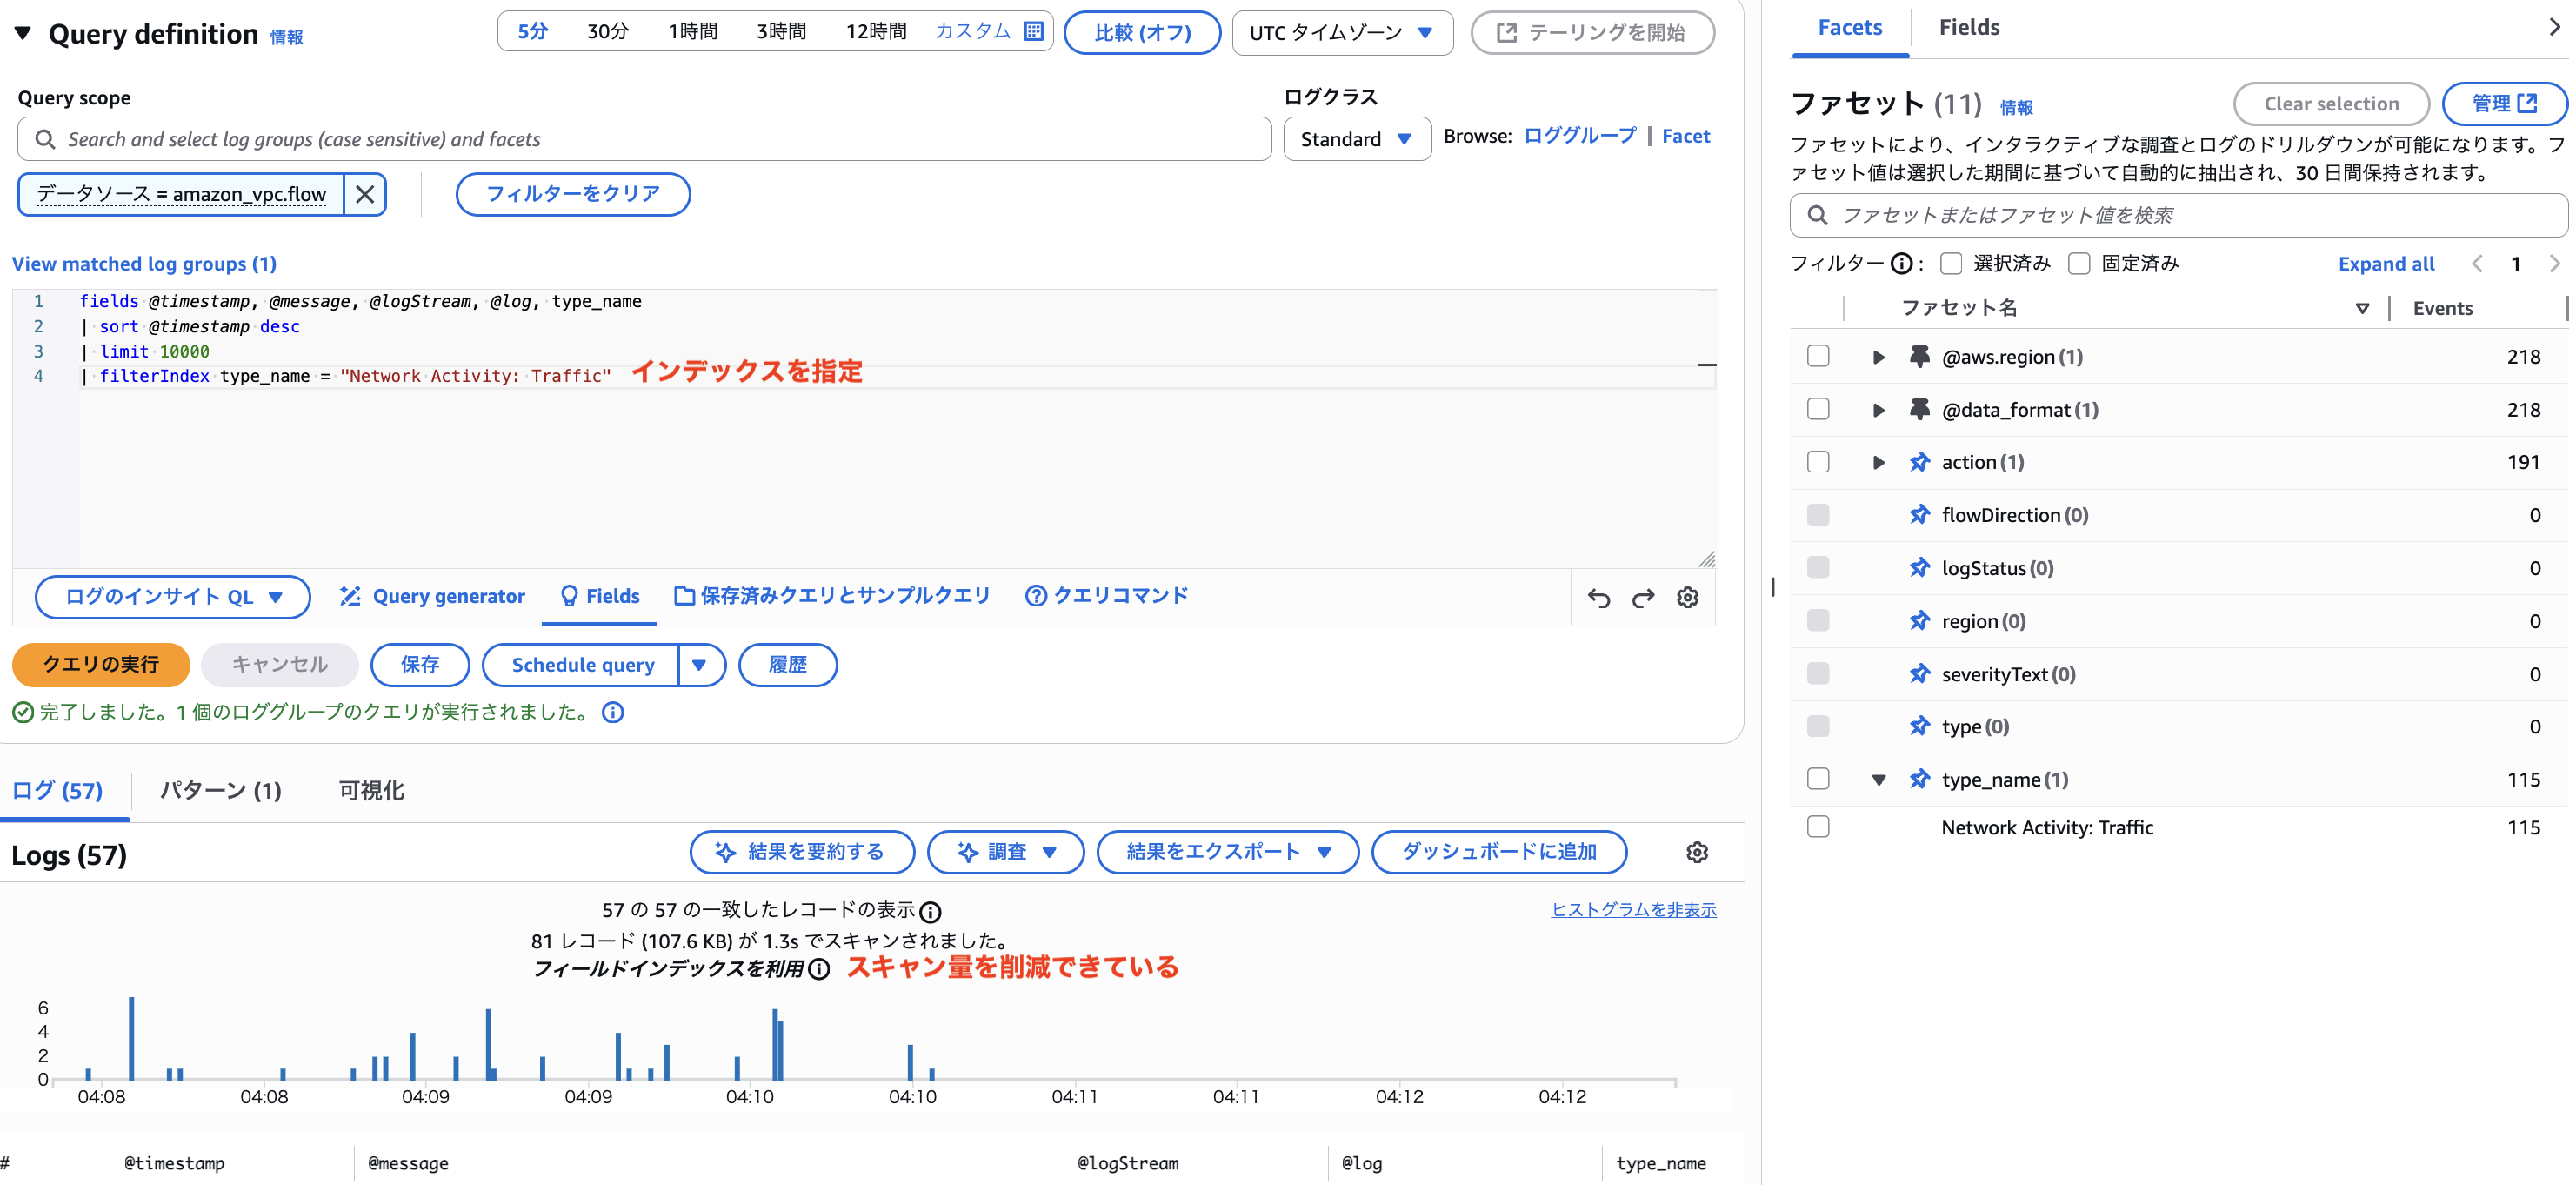The width and height of the screenshot is (2576, 1185).
Task: Expand the action facet tree item
Action: point(1878,461)
